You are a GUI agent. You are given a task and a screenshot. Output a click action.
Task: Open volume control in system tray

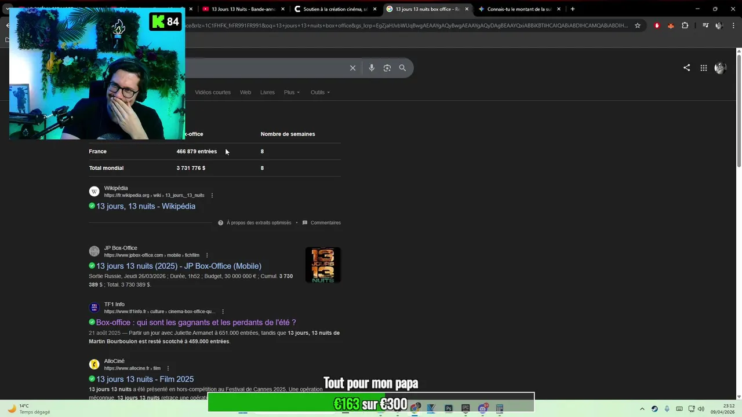point(701,409)
